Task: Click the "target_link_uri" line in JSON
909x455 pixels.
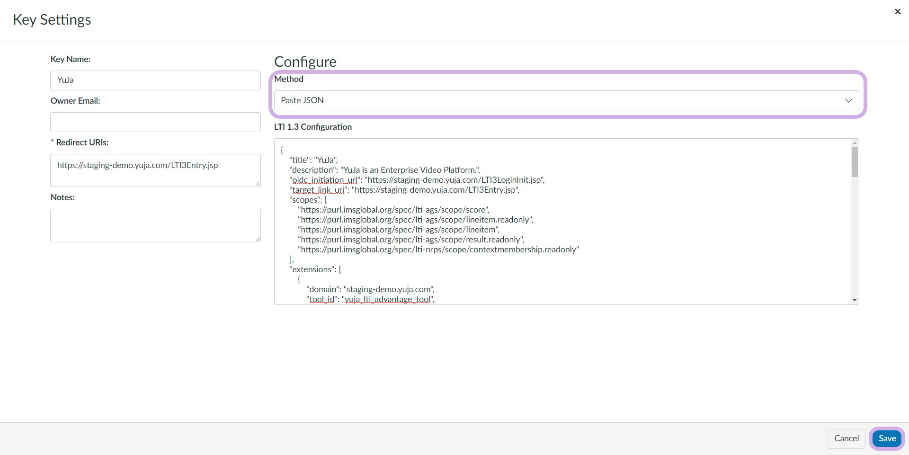Action: (x=404, y=190)
